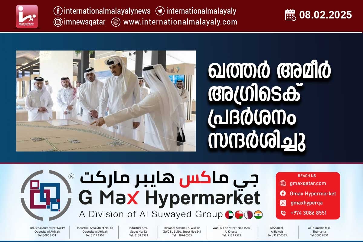Screen dimensions: 363x242
Task: Click Industrial Area Street No: 18 address
Action: coord(95,231)
